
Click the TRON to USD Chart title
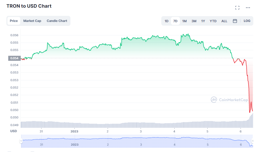(x=29, y=6)
